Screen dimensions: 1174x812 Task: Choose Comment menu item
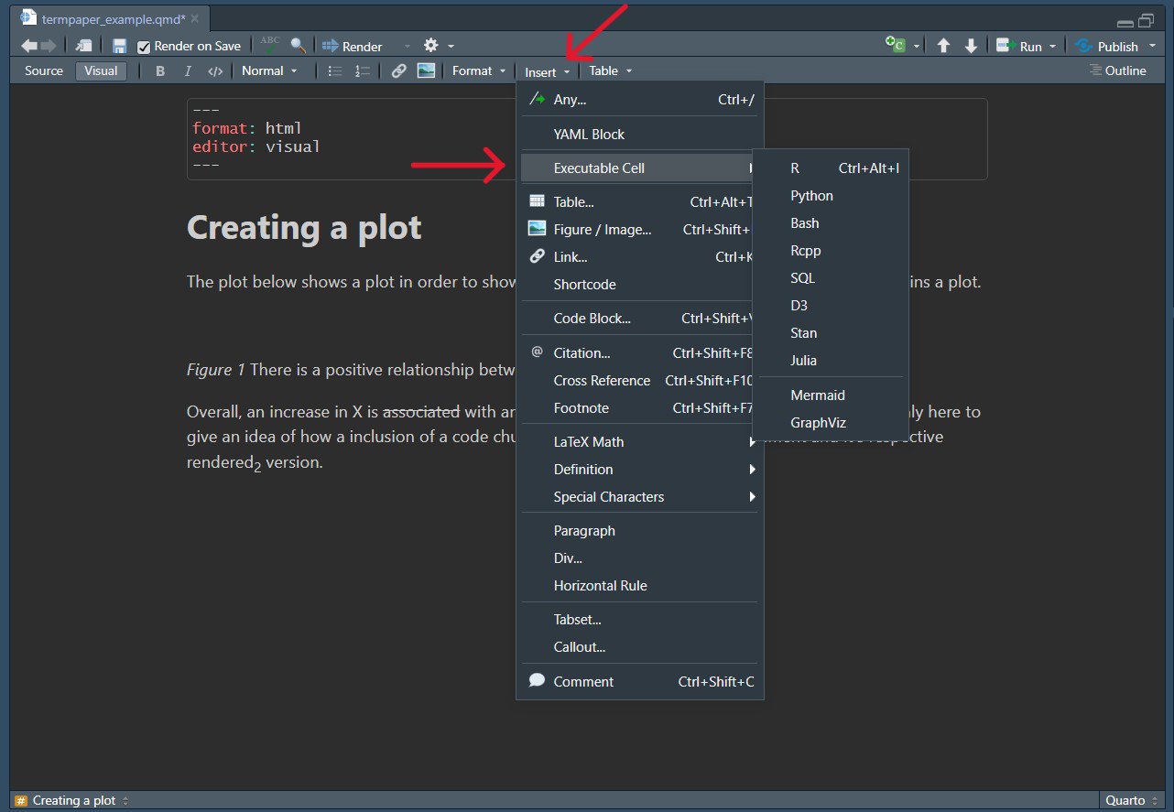tap(640, 681)
